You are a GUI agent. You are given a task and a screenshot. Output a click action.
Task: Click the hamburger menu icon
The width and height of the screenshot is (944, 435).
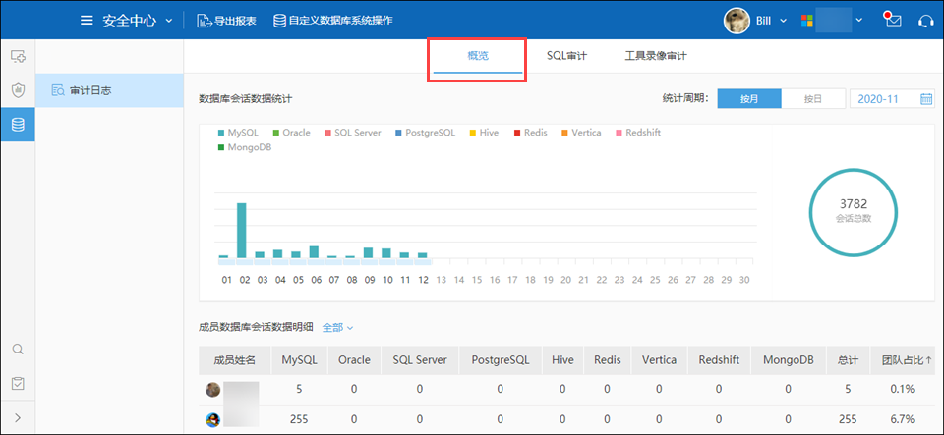click(x=87, y=20)
